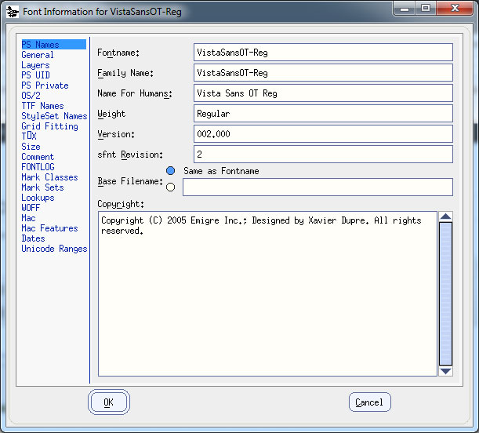
Task: Switch to the PS UID section
Action: tap(35, 75)
